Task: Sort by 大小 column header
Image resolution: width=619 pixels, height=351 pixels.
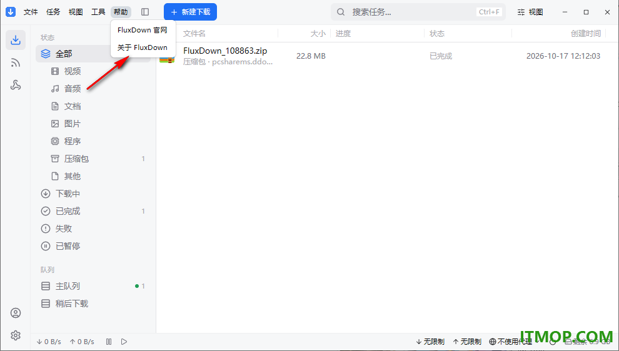Action: [318, 34]
